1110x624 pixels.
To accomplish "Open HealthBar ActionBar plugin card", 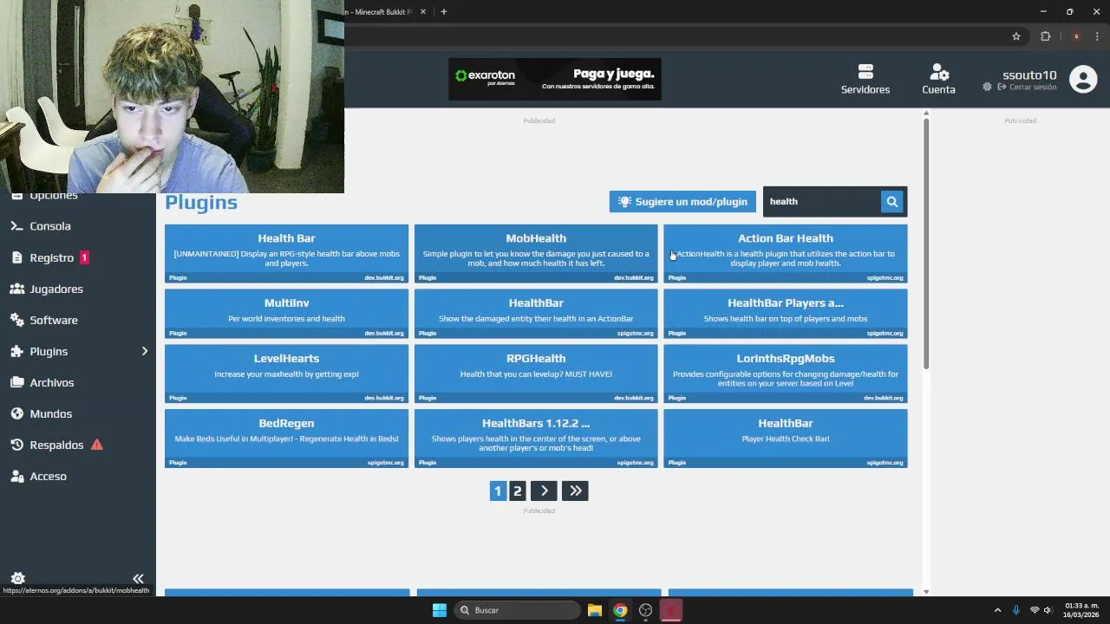I will pos(536,314).
